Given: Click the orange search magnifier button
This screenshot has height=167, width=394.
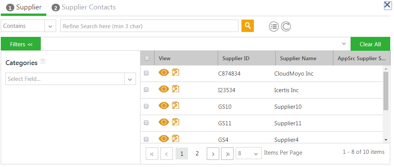Looking at the screenshot, I should (247, 26).
